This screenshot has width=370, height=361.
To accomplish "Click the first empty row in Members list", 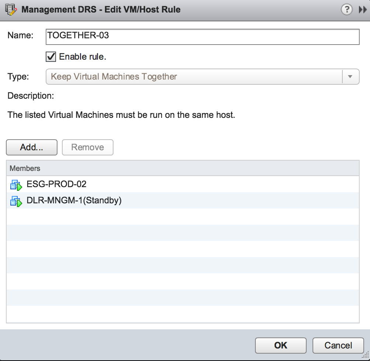I will [x=182, y=217].
